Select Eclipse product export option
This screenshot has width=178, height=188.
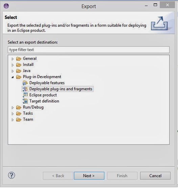[43, 95]
